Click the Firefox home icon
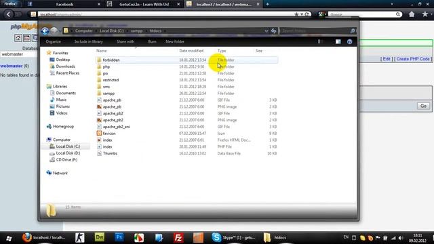This screenshot has height=244, width=434. click(412, 14)
